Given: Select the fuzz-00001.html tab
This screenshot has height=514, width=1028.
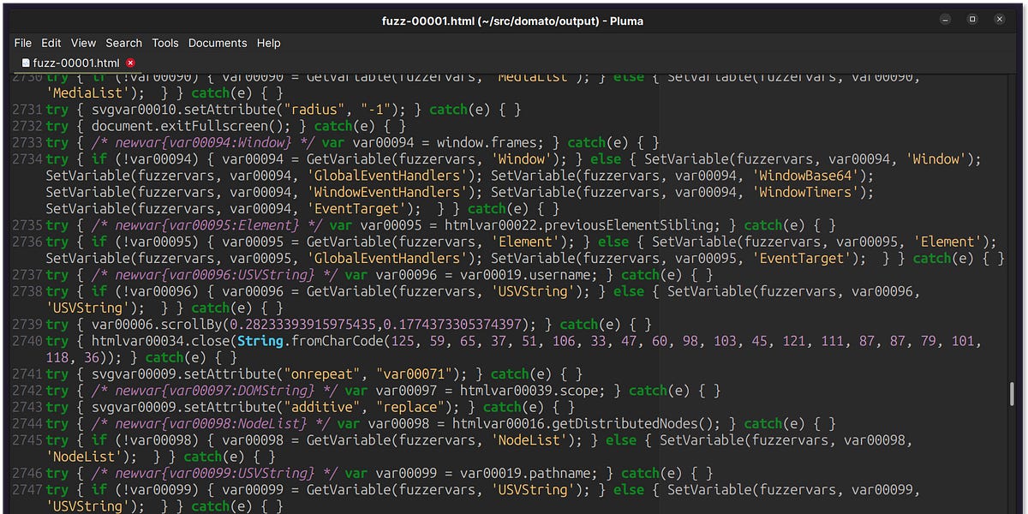Looking at the screenshot, I should (77, 62).
